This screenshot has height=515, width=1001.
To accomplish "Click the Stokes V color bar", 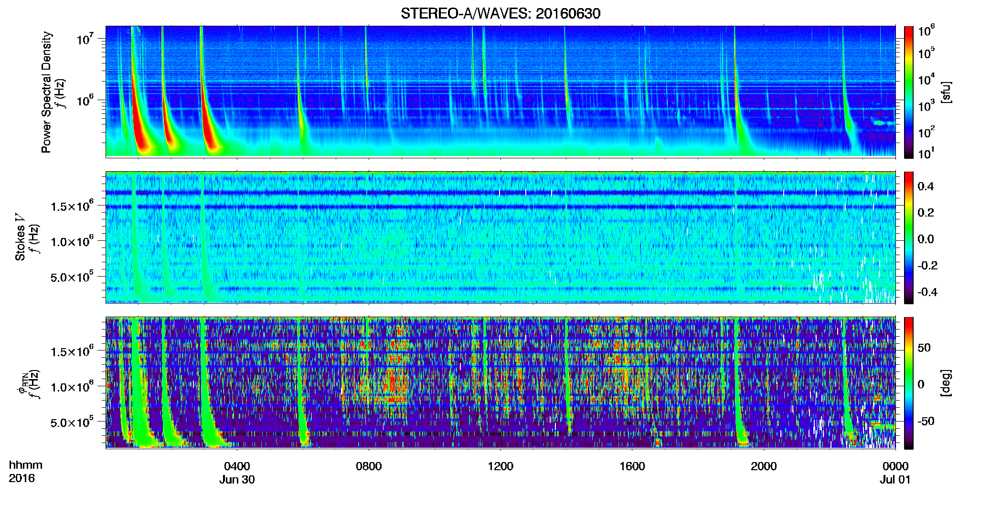I will point(909,237).
